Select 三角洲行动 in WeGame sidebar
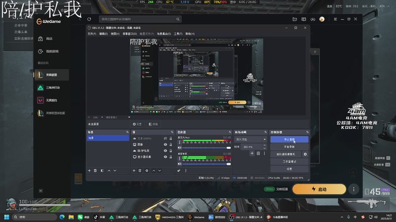The height and width of the screenshot is (222, 396). 51,88
